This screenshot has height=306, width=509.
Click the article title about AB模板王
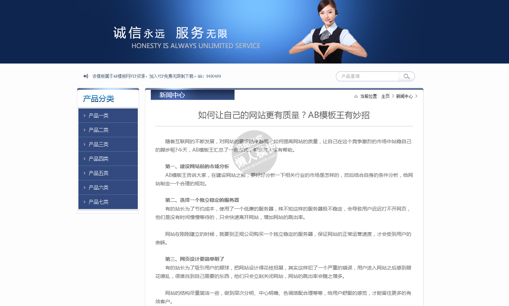(x=284, y=115)
